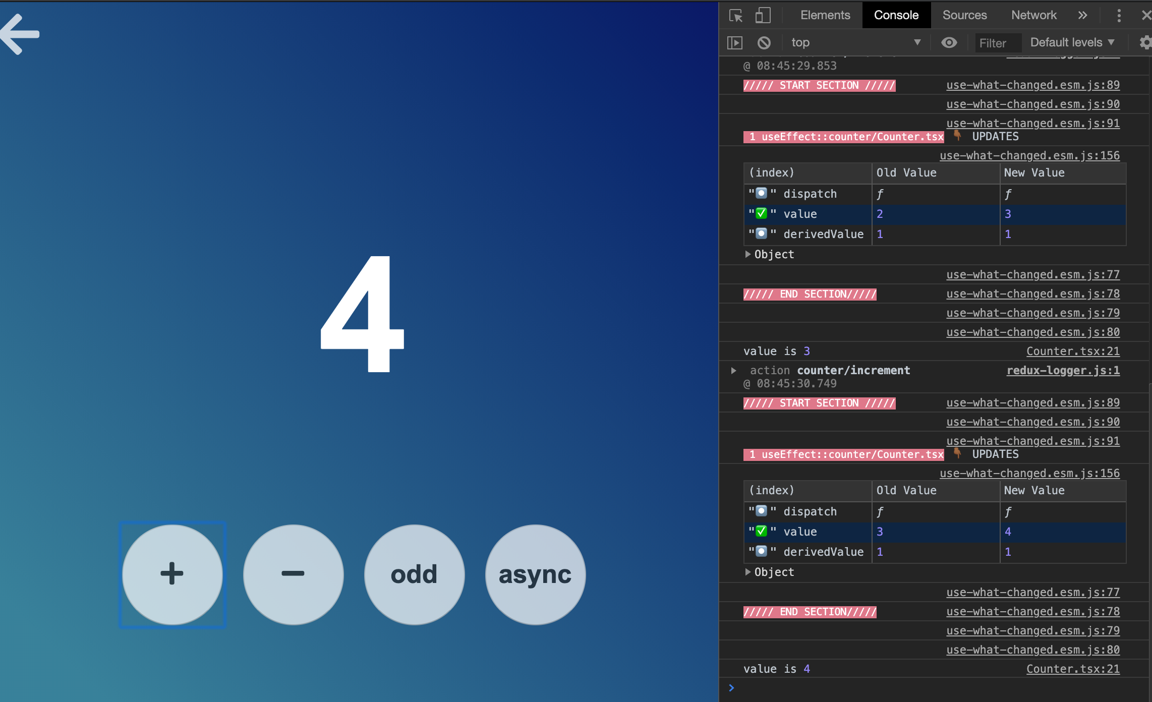Focus the console Filter input field
The height and width of the screenshot is (702, 1152).
click(x=998, y=43)
